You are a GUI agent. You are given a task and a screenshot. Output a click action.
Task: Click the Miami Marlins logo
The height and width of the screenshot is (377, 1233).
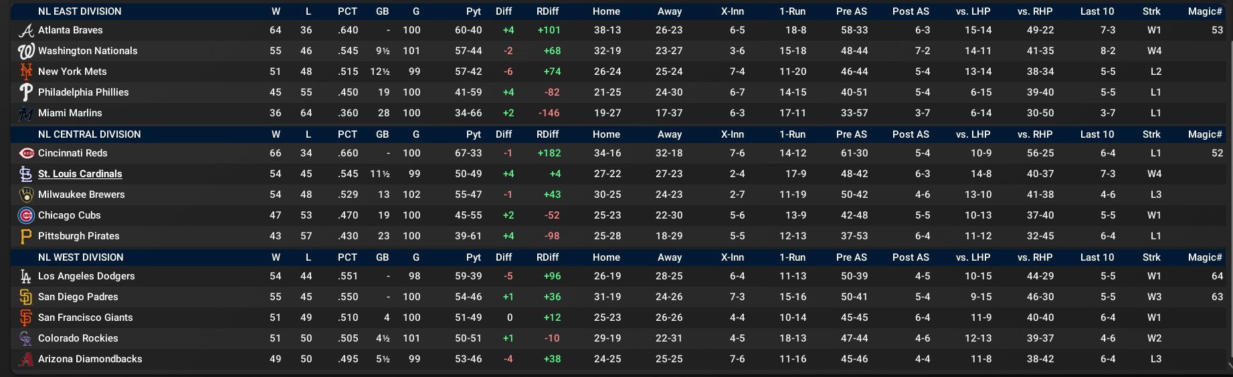click(26, 114)
